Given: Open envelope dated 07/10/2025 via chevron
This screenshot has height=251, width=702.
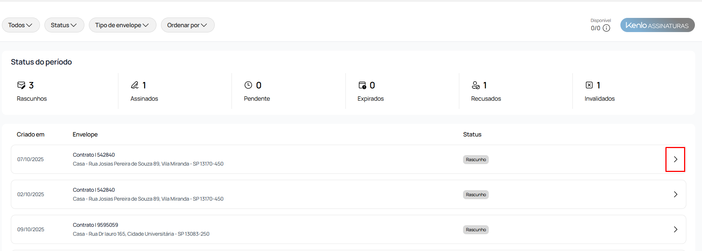Looking at the screenshot, I should (x=675, y=159).
